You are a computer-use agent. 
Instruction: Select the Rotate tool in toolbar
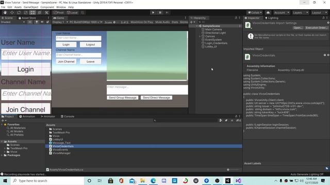[x=19, y=12]
